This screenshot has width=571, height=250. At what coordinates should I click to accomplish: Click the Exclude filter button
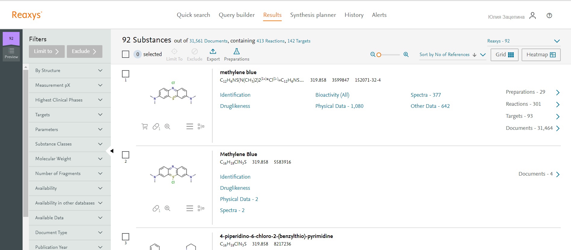[x=84, y=52]
